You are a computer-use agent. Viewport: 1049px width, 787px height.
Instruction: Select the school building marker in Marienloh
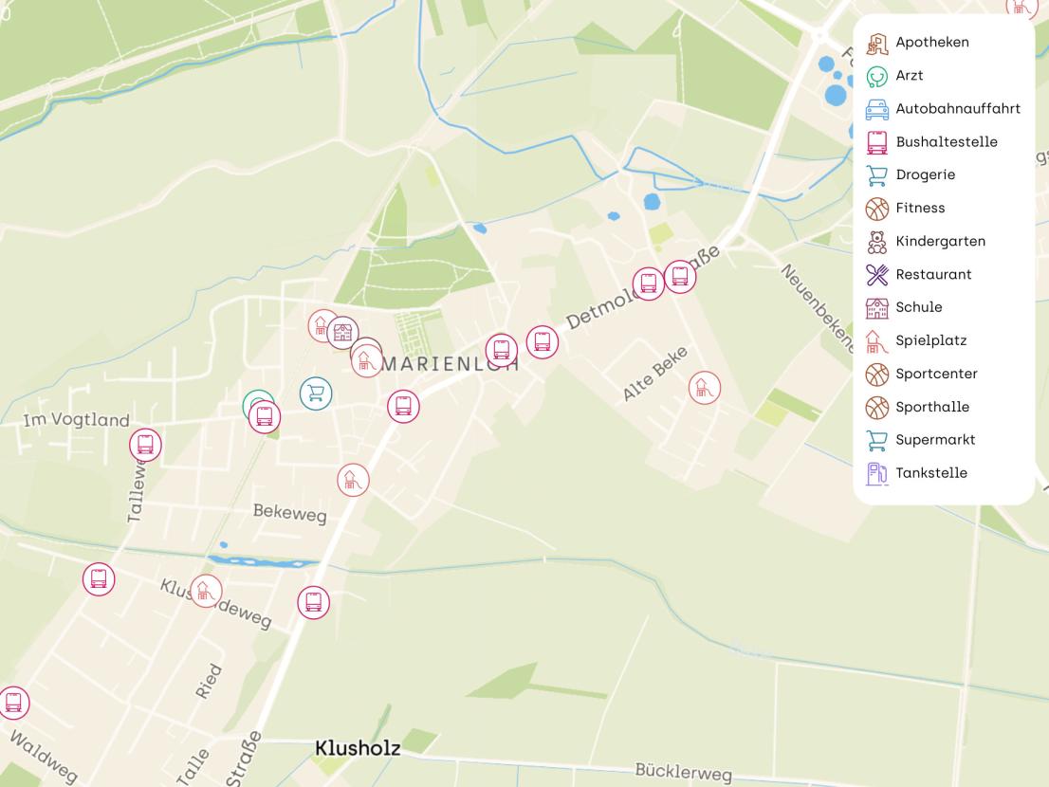point(342,333)
